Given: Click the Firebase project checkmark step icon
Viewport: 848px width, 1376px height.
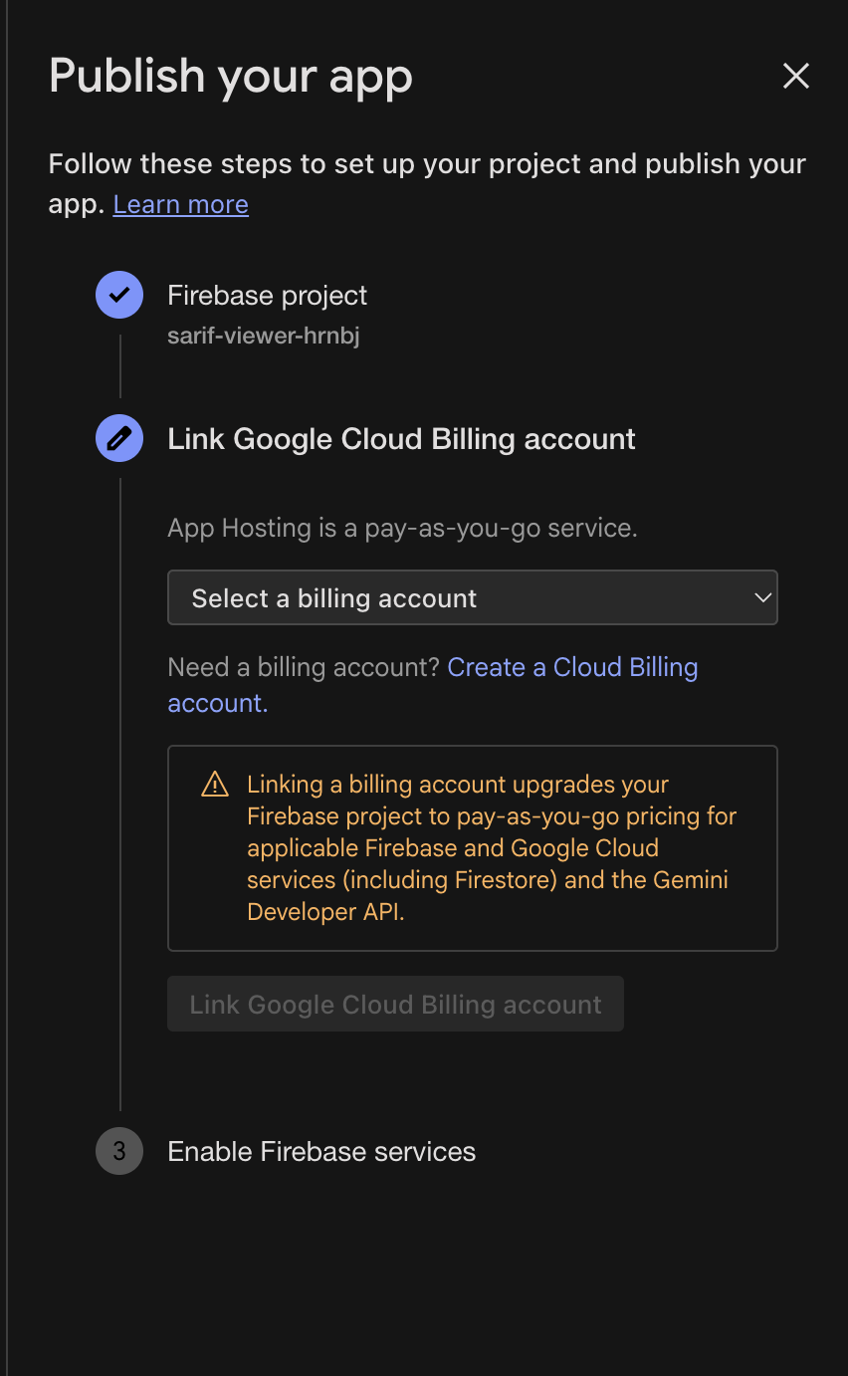Looking at the screenshot, I should click(x=119, y=295).
